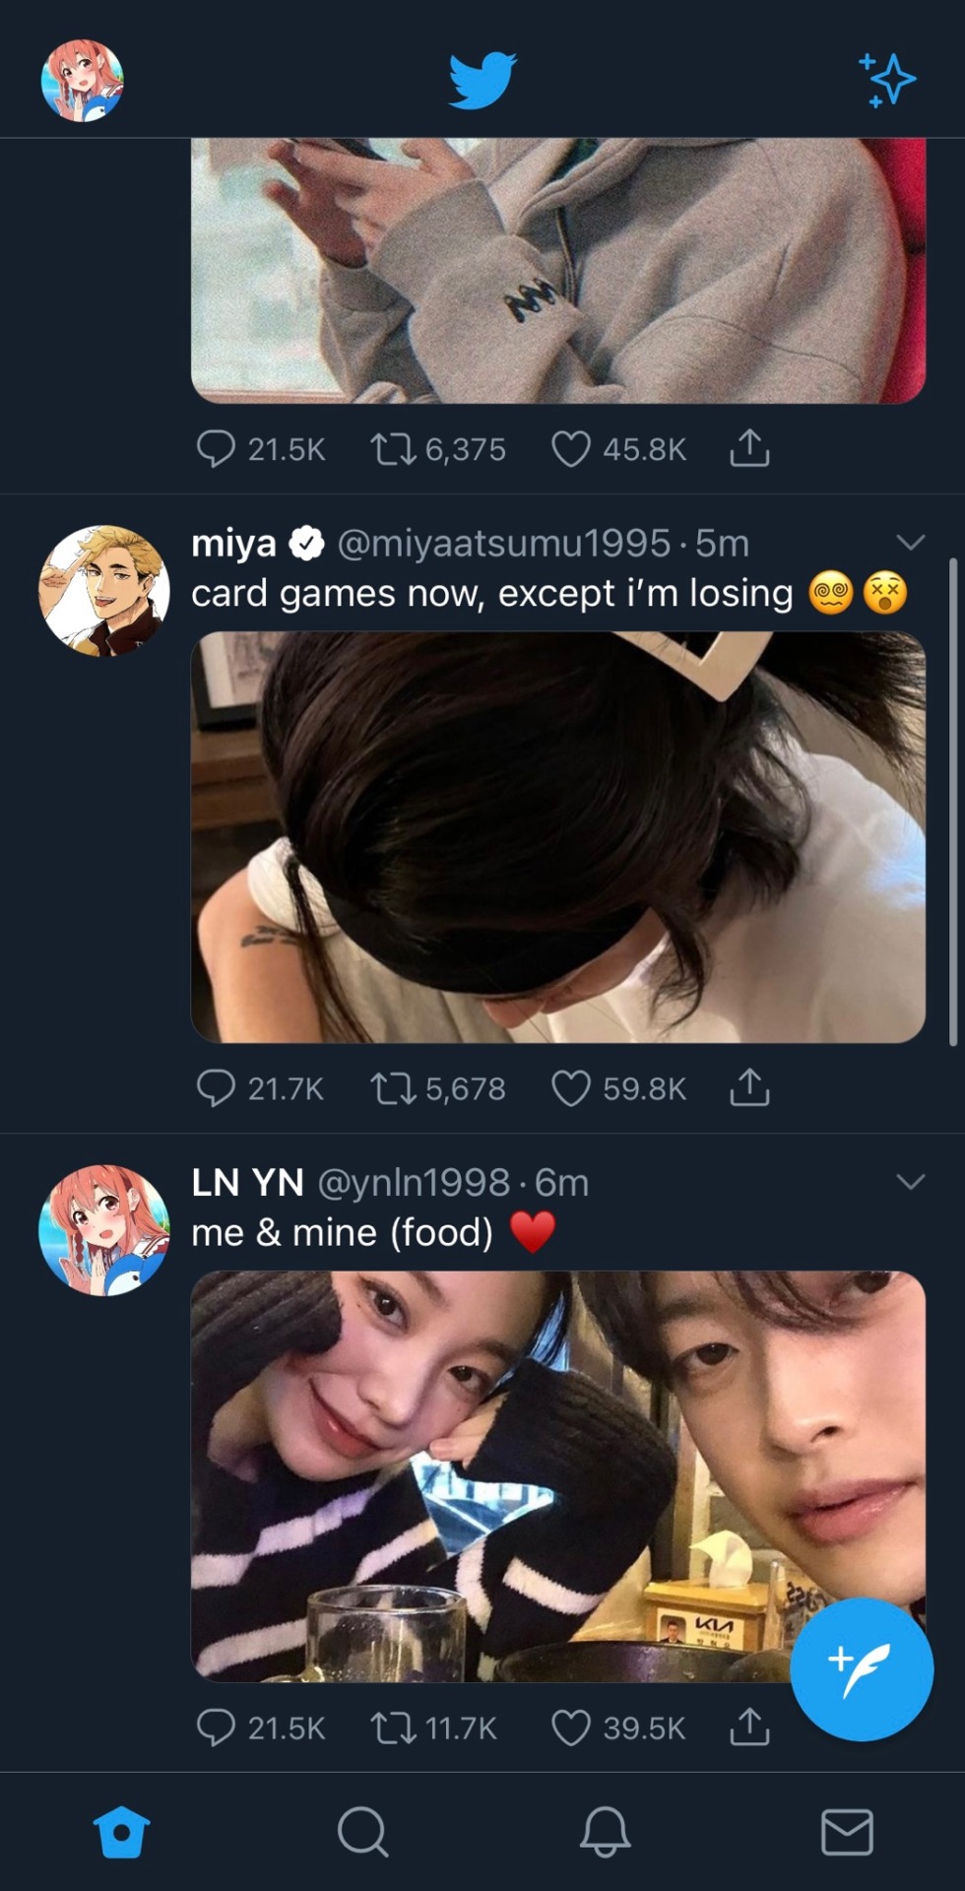965x1891 pixels.
Task: Like miya's card games tweet
Action: coord(570,1088)
